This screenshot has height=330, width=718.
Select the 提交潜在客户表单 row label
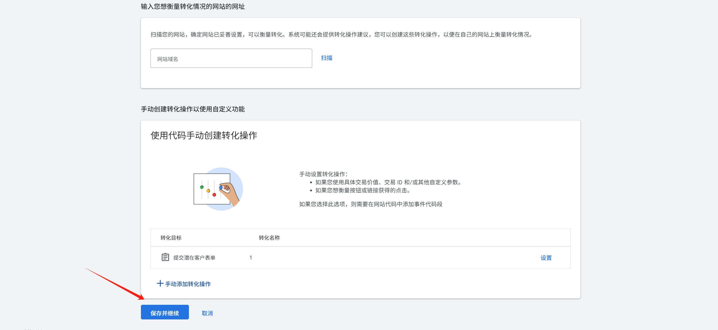[194, 258]
